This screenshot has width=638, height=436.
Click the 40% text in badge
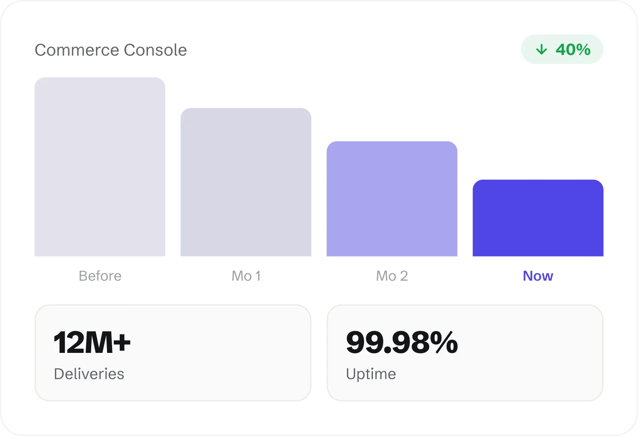(573, 49)
